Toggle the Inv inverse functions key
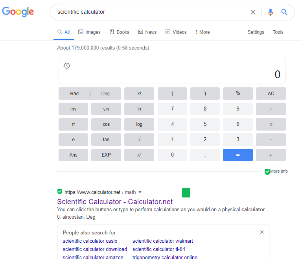 pos(74,109)
